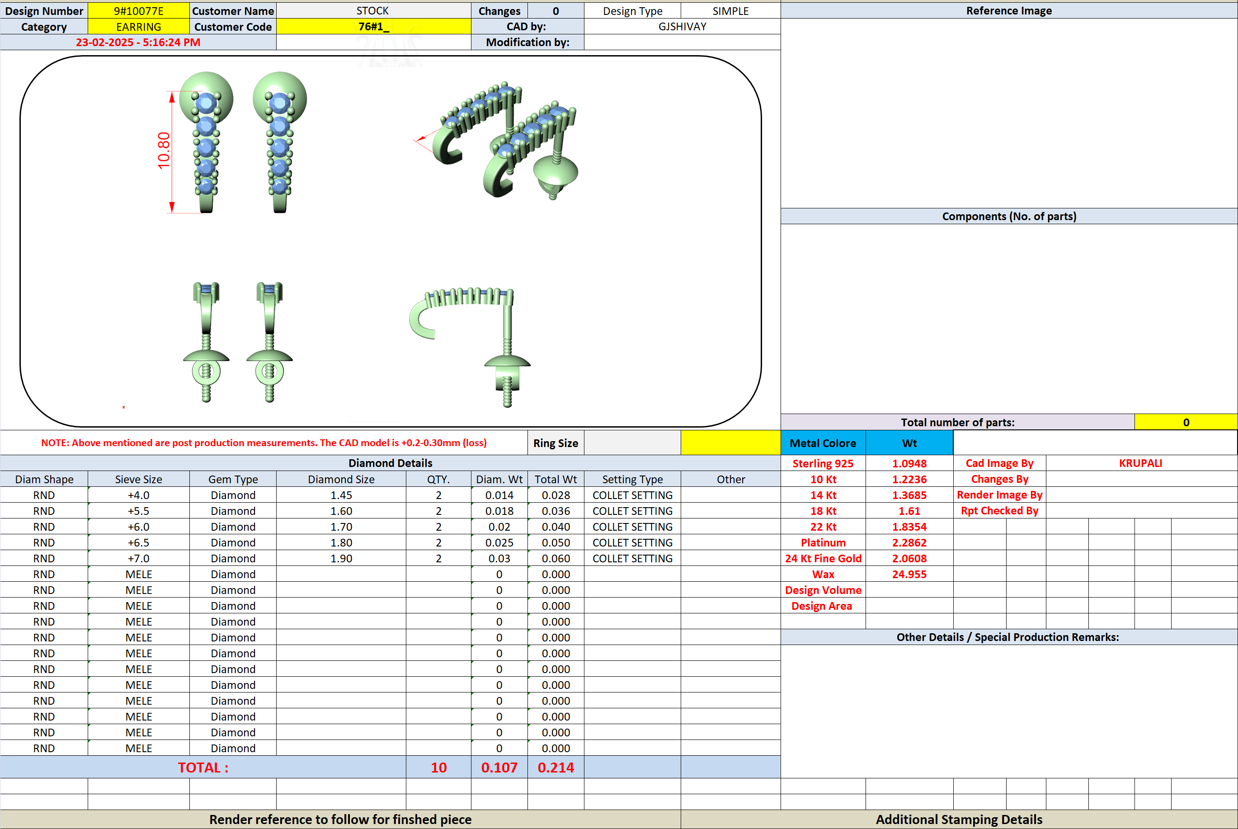Click the red post production NOTE text
Screen dimensions: 1238x829
point(264,443)
